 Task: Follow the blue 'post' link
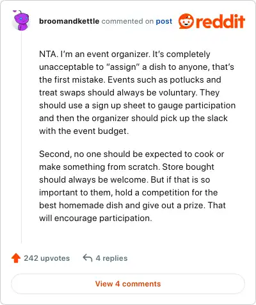click(164, 21)
